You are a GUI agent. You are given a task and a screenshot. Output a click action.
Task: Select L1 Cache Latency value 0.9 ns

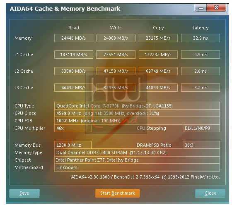201,55
